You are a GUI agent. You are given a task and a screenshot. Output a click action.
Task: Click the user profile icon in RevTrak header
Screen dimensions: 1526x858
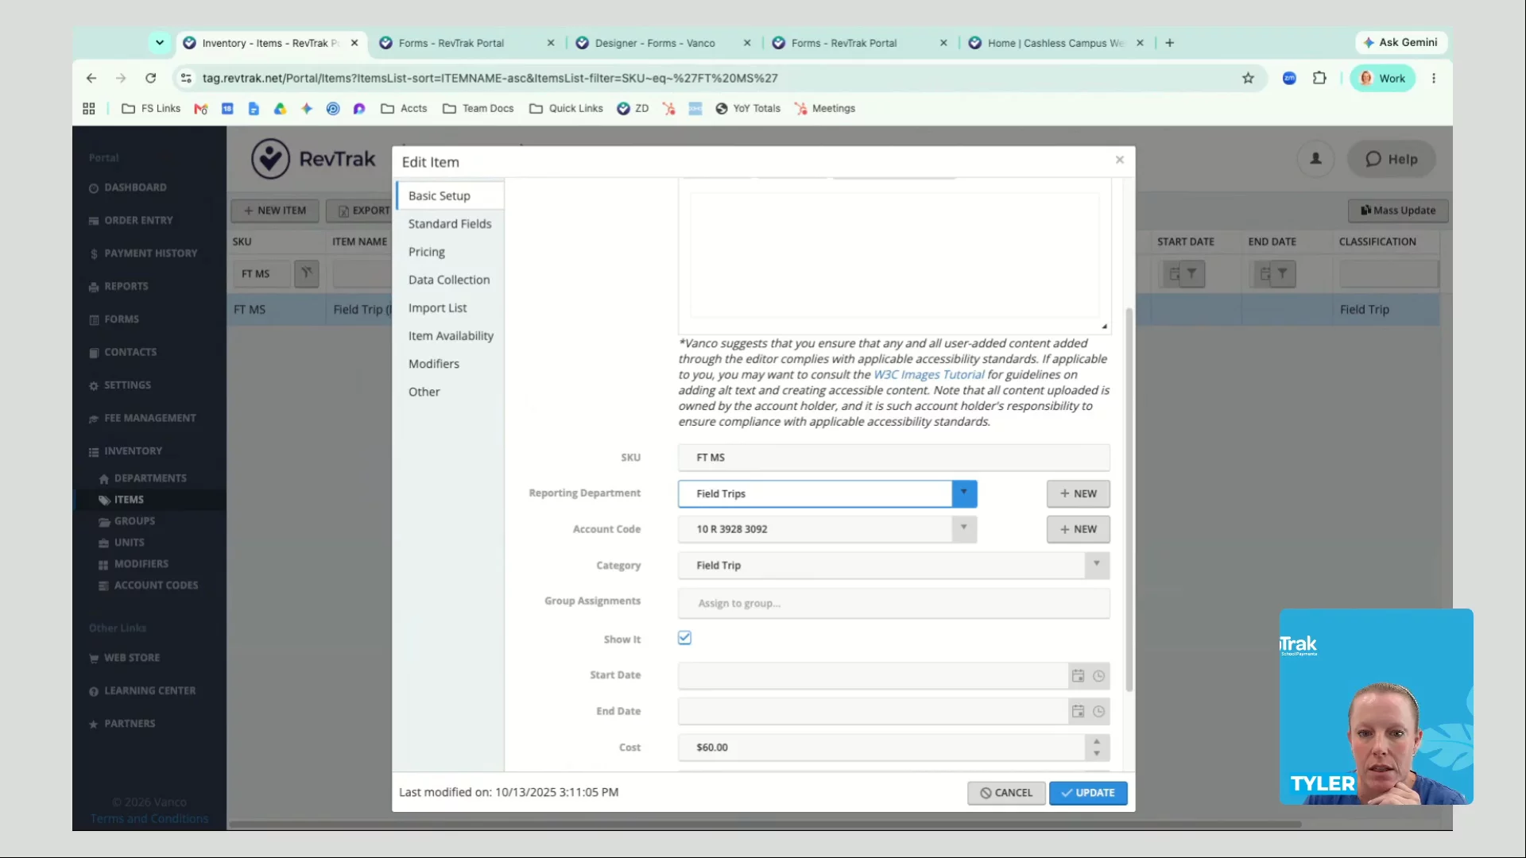[1316, 159]
